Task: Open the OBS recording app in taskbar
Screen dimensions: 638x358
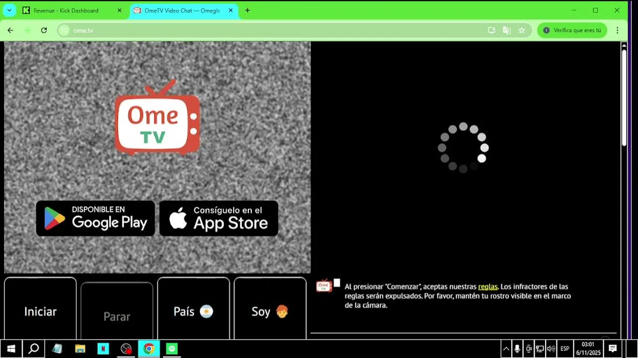Action: pyautogui.click(x=126, y=349)
